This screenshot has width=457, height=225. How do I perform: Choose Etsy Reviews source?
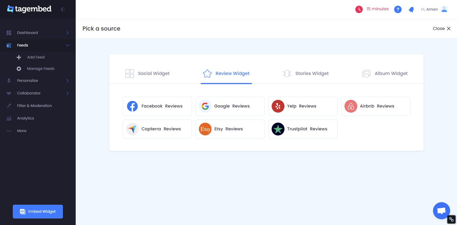click(x=230, y=129)
